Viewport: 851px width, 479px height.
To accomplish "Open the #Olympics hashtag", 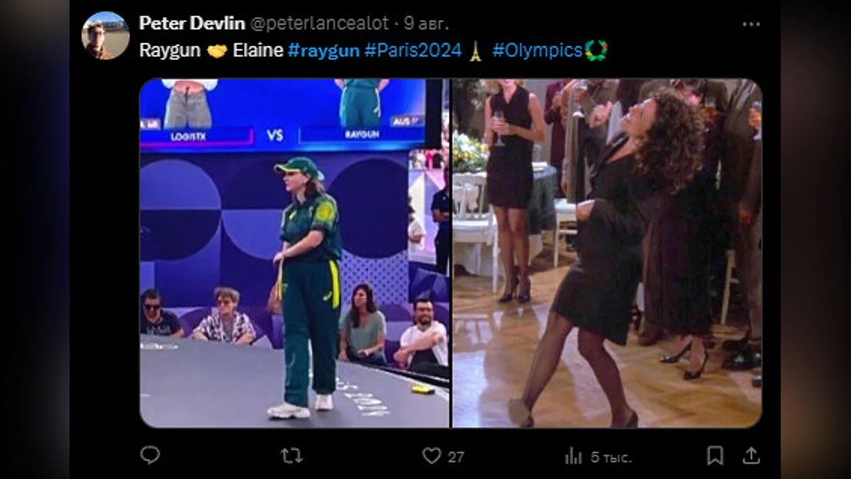I will point(537,51).
